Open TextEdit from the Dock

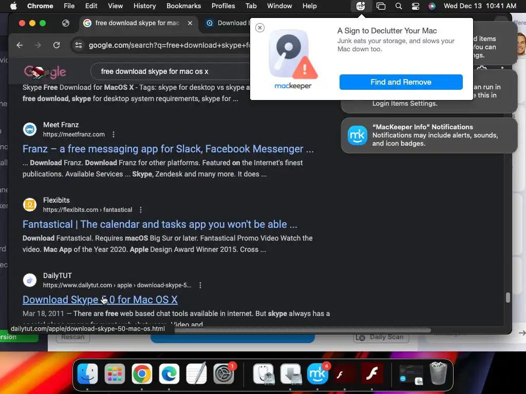[196, 373]
